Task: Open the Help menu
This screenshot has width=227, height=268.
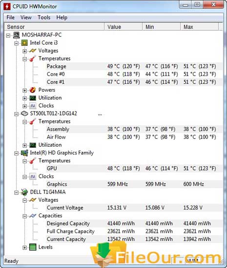Action: (x=62, y=18)
